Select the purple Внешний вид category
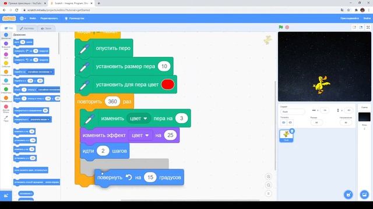 click(x=6, y=44)
